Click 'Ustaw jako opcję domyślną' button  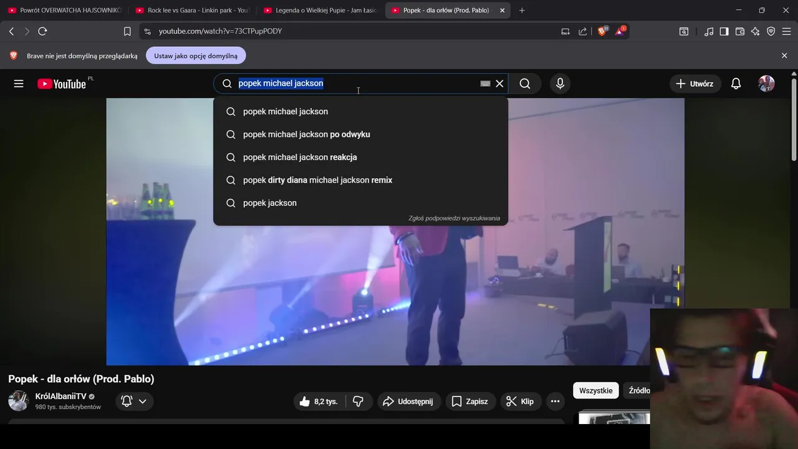[x=196, y=56]
